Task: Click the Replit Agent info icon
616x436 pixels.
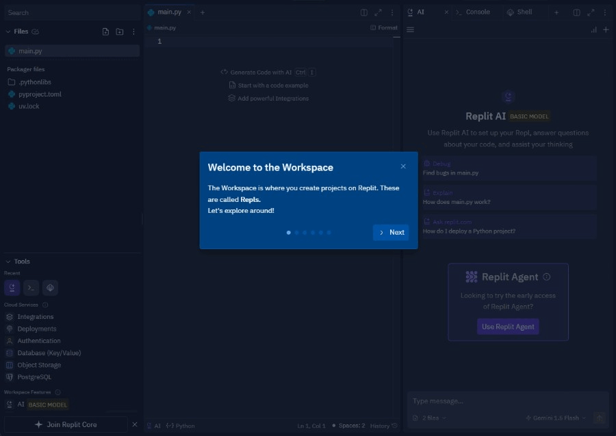Action: (x=546, y=277)
